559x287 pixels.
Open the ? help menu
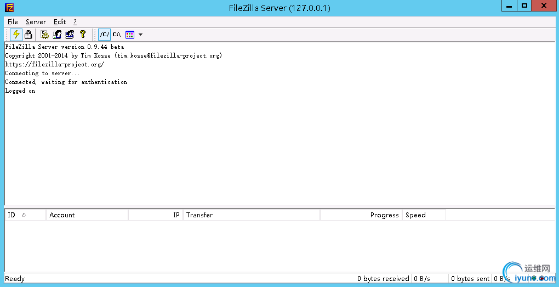(75, 22)
